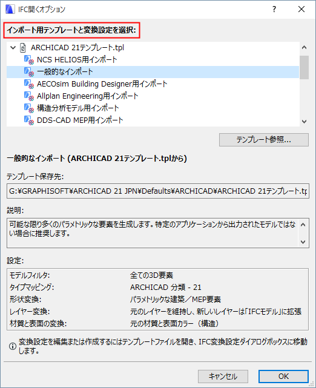Click the translator icon for 一般的なインポート
The width and height of the screenshot is (316, 388).
coord(29,72)
